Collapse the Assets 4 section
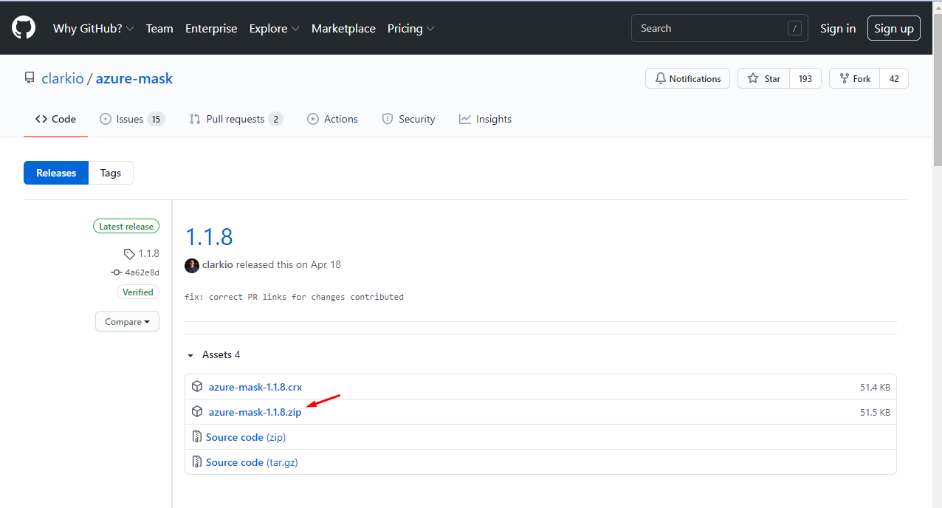The image size is (942, 508). [213, 355]
